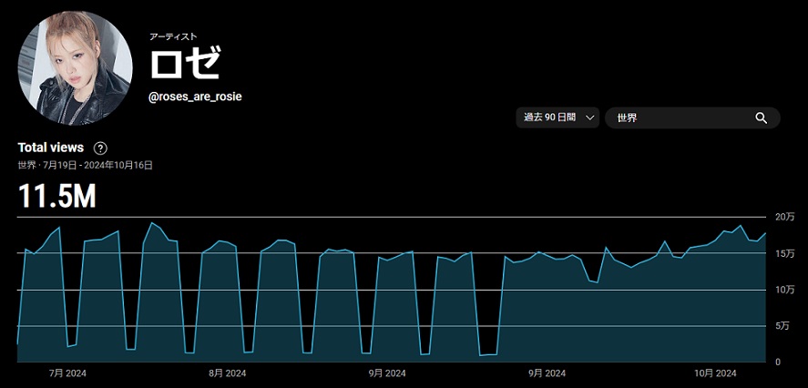Select the Total views metric title

51,148
